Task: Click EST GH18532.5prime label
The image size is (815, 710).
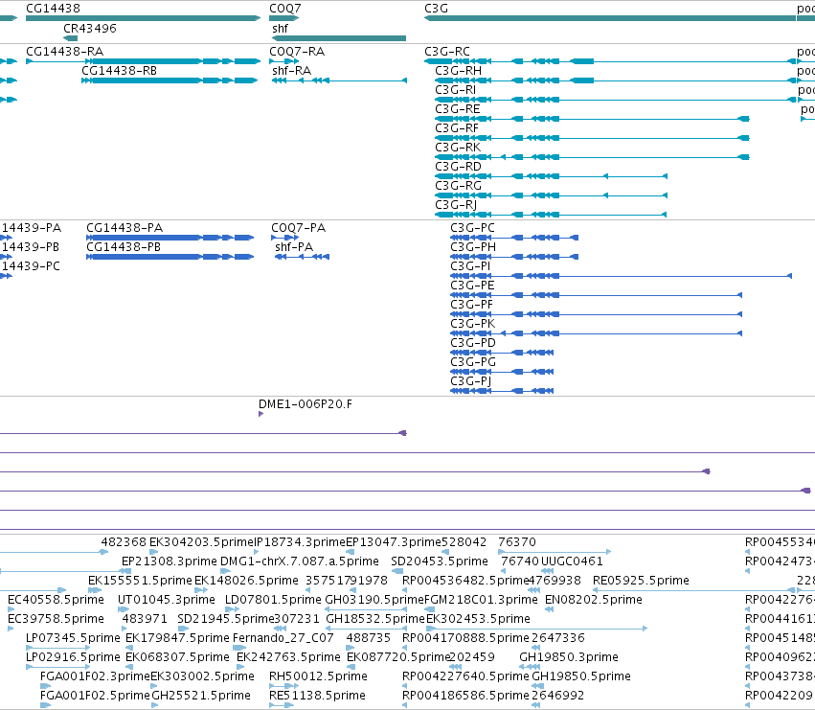Action: tap(375, 619)
